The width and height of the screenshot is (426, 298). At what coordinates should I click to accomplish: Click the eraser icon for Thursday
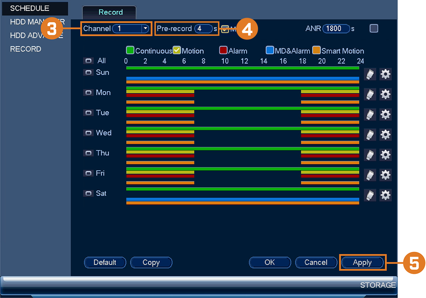tap(370, 155)
